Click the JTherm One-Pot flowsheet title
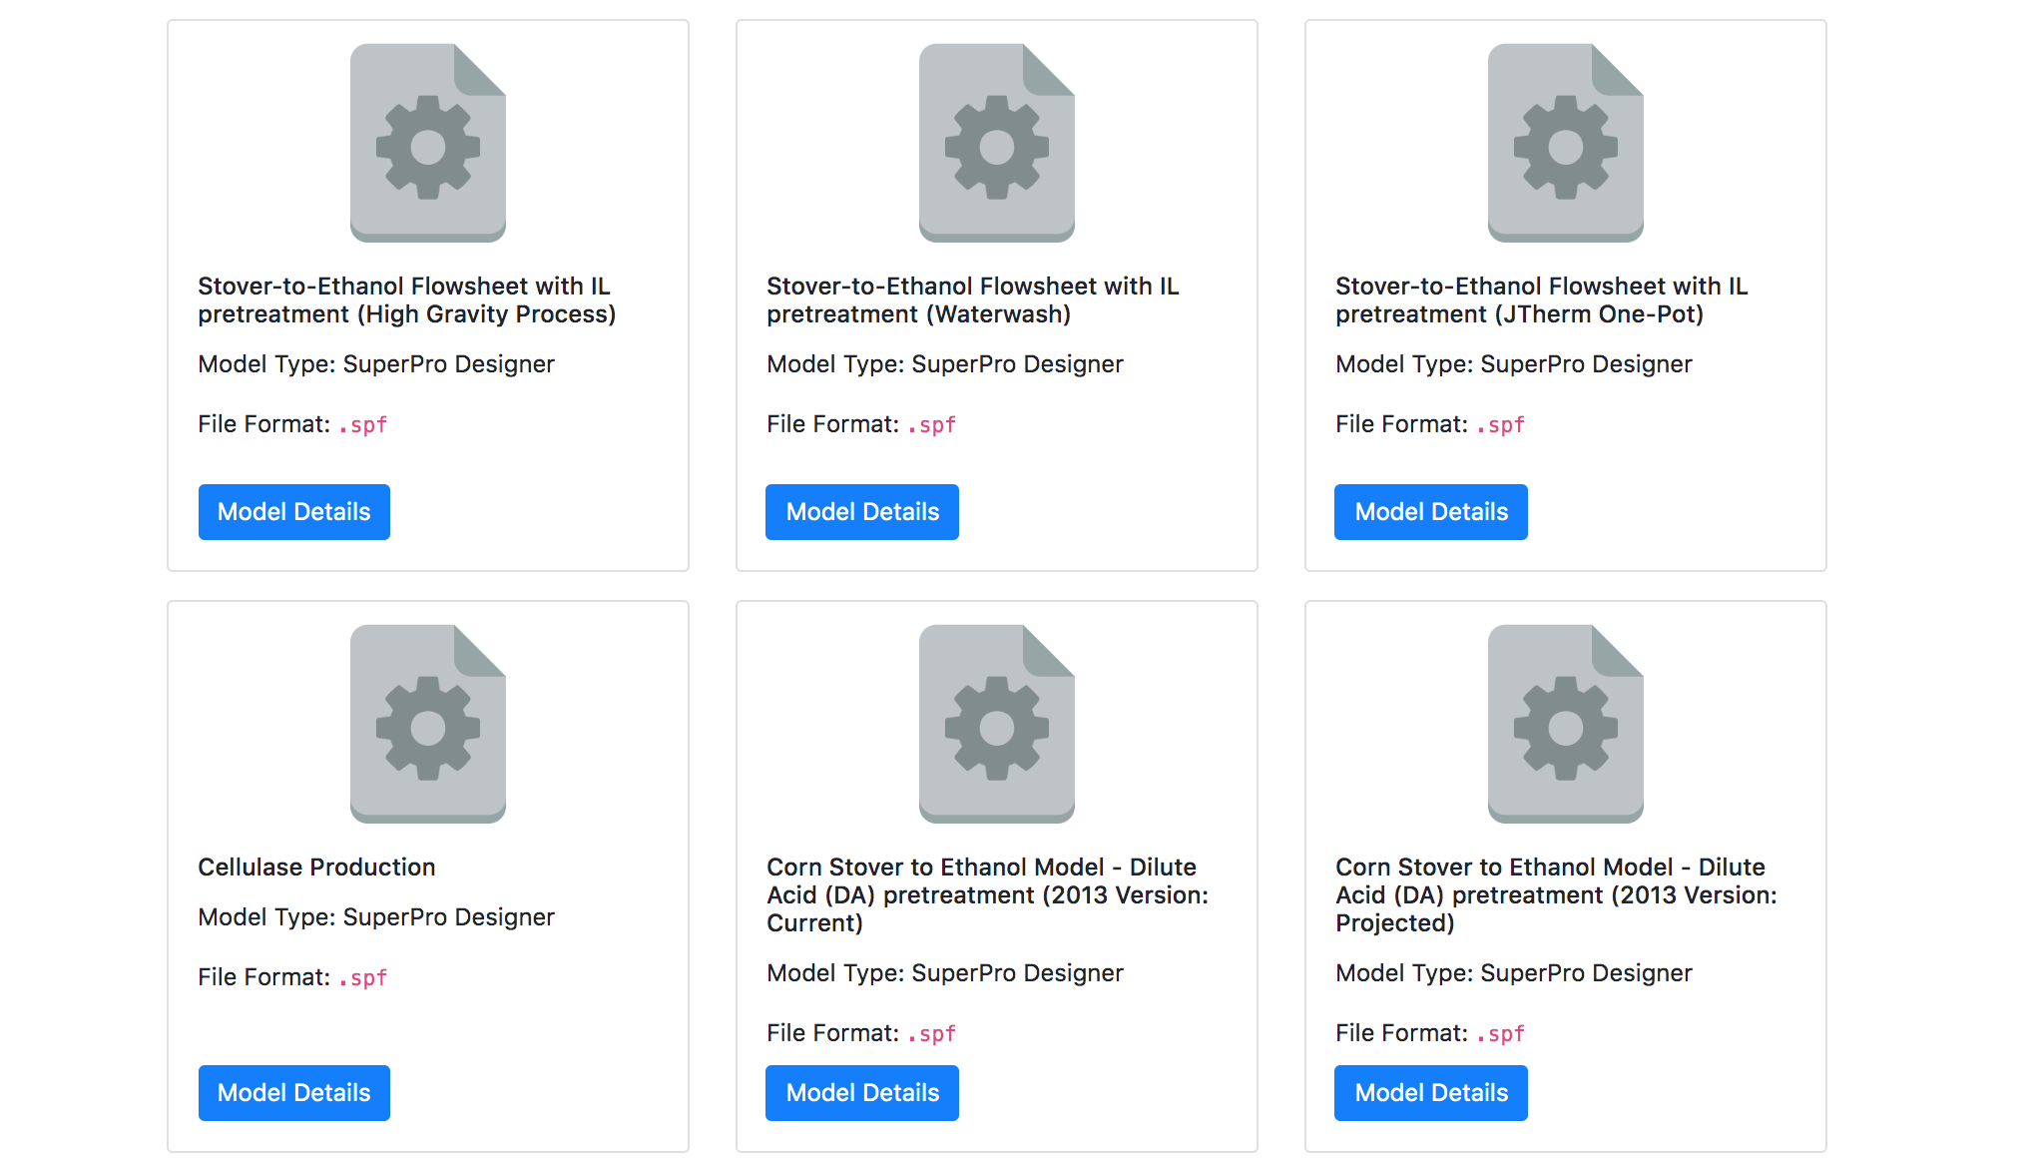The width and height of the screenshot is (2028, 1160). click(x=1541, y=300)
